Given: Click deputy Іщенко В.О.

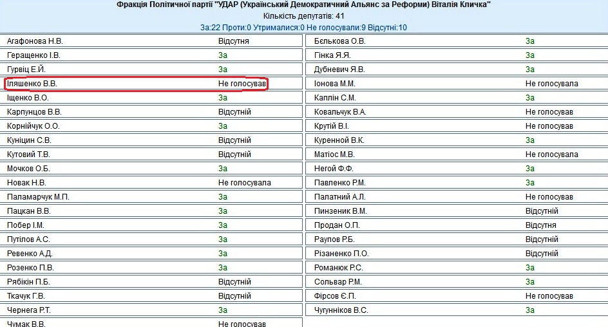Looking at the screenshot, I should [28, 98].
